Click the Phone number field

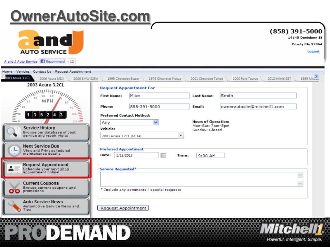point(159,106)
